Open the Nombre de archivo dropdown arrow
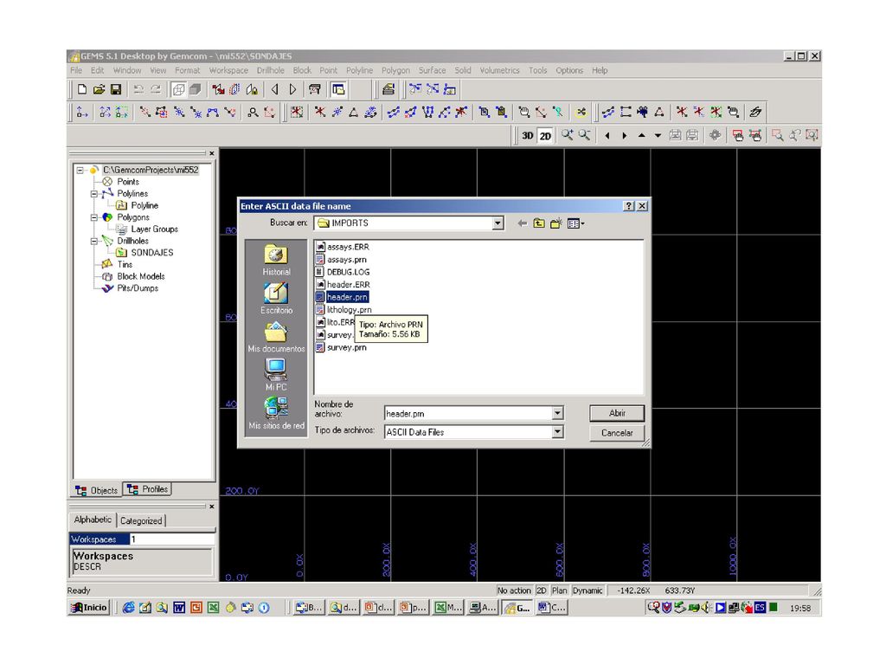The width and height of the screenshot is (886, 665). (x=558, y=413)
